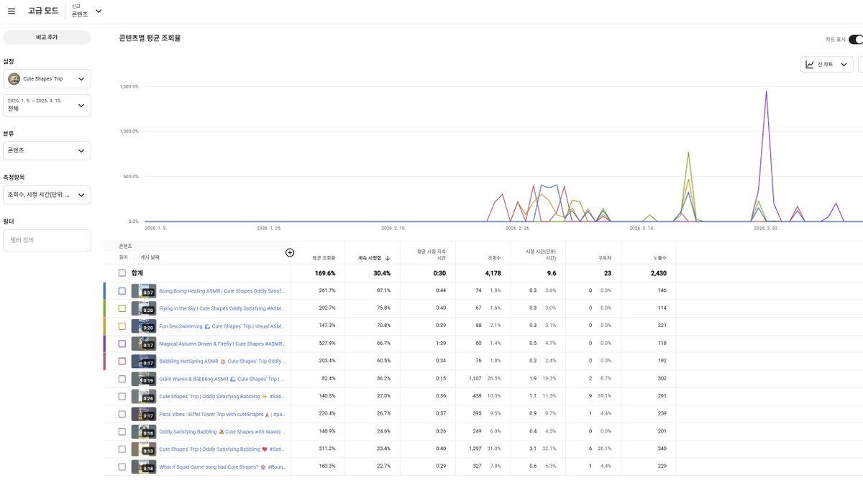
Task: Open the Babbling HotSpring ASMR video link
Action: (x=222, y=361)
